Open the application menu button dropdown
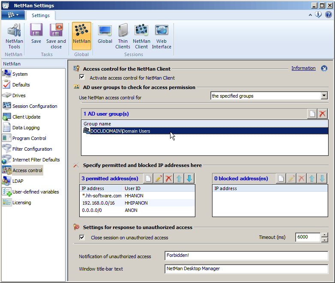This screenshot has height=283, width=335. coord(13,15)
